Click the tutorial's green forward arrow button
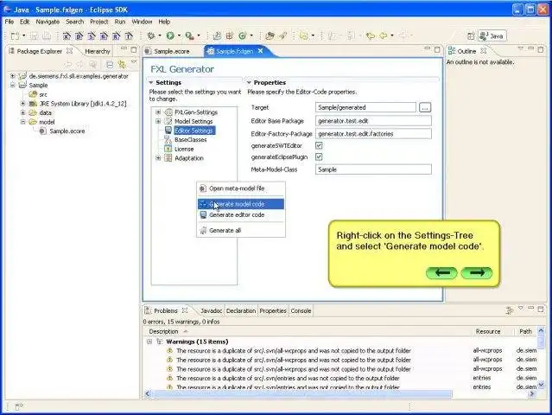 tap(477, 272)
